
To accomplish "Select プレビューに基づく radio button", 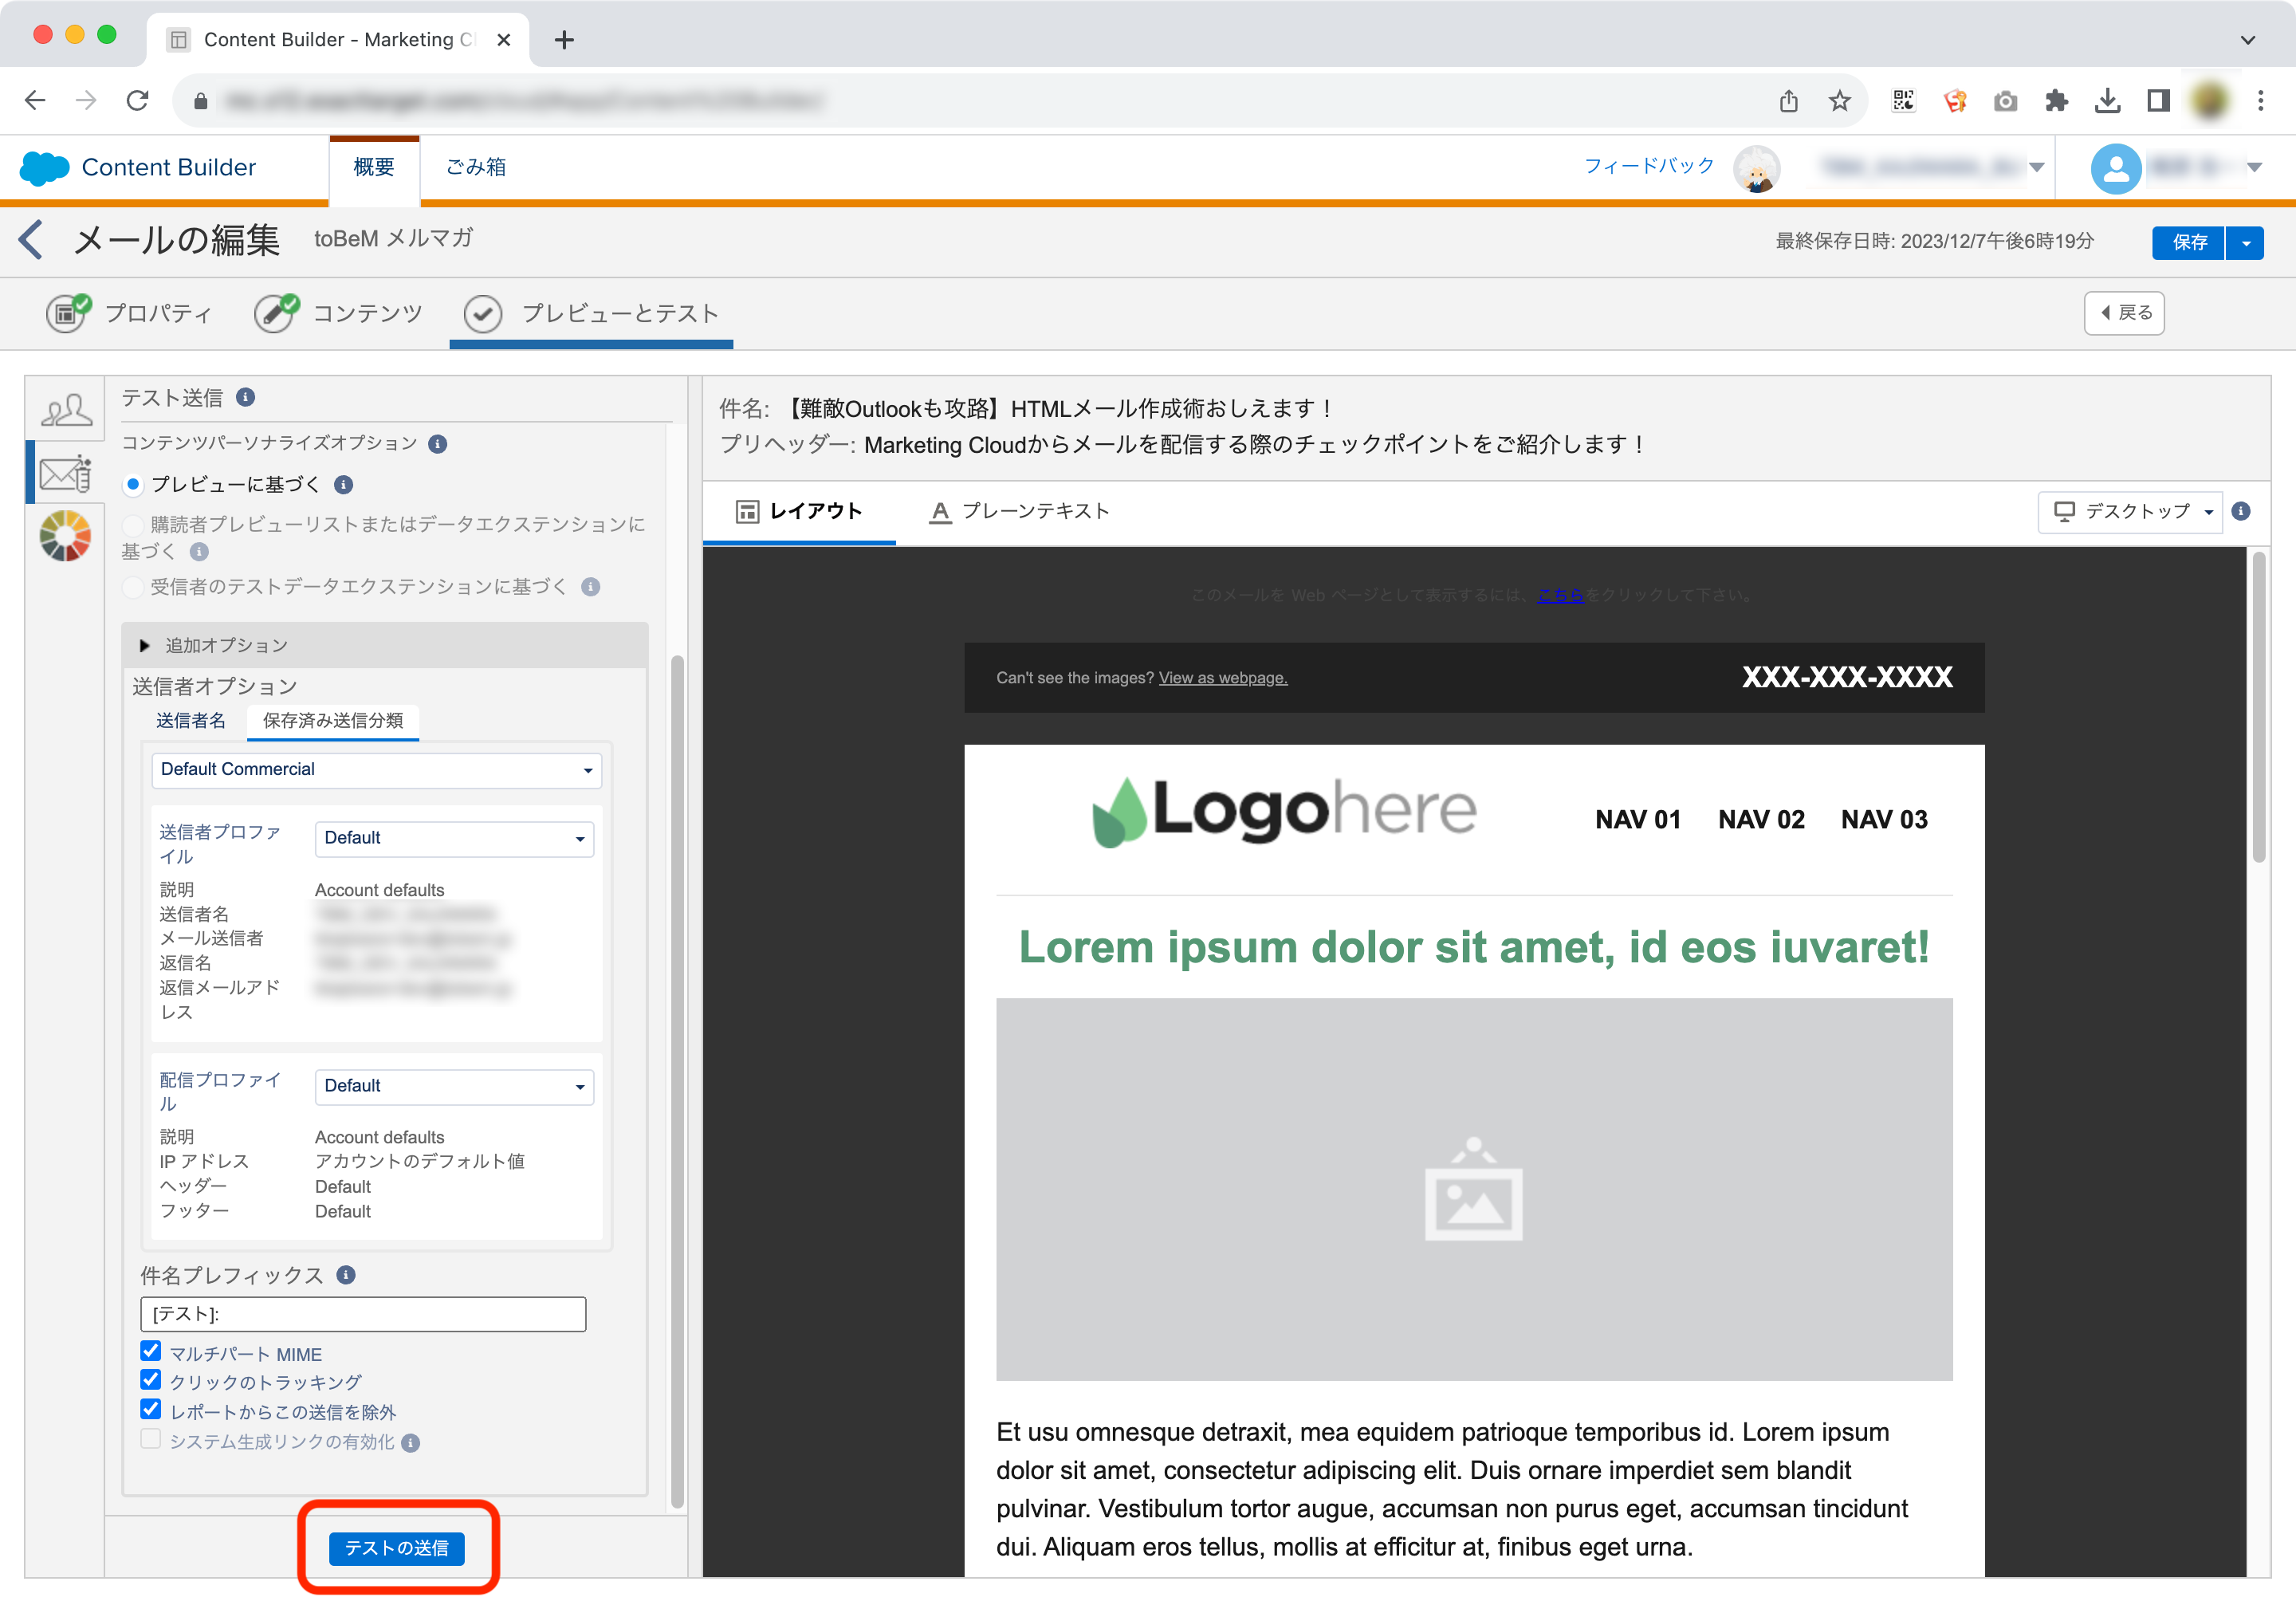I will (133, 484).
